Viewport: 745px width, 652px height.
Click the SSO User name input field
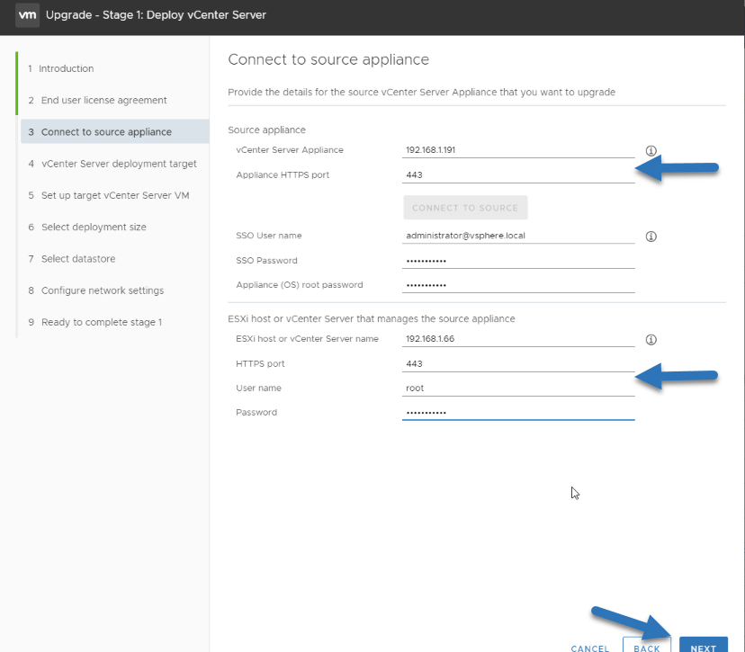click(518, 236)
